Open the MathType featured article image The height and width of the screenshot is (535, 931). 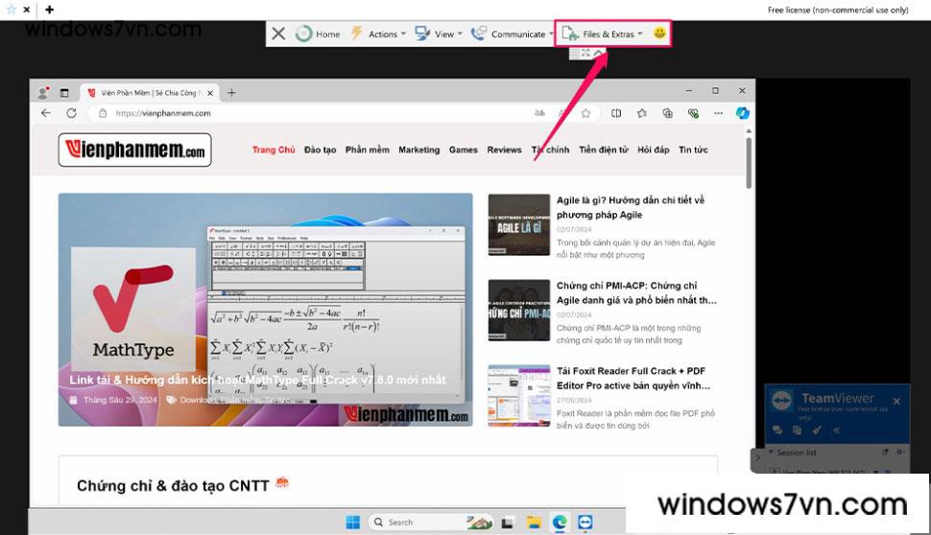(x=266, y=309)
